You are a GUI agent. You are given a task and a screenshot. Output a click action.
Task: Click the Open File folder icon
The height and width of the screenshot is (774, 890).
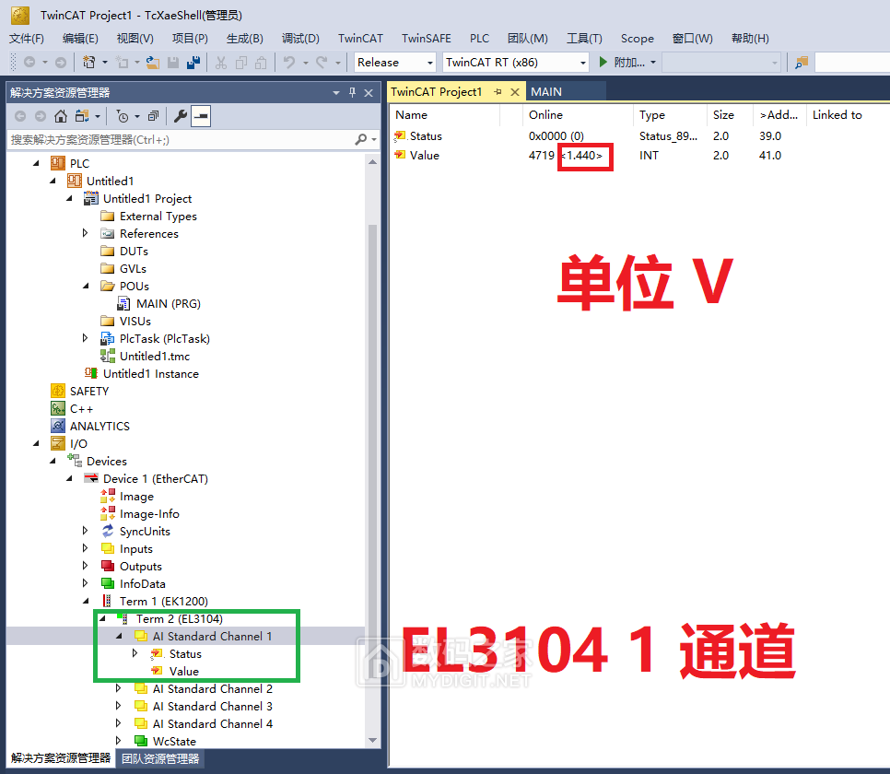pyautogui.click(x=153, y=62)
